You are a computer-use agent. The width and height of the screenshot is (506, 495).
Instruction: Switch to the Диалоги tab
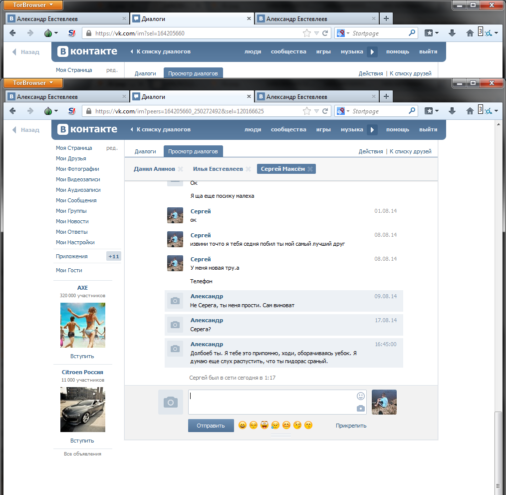click(x=145, y=151)
